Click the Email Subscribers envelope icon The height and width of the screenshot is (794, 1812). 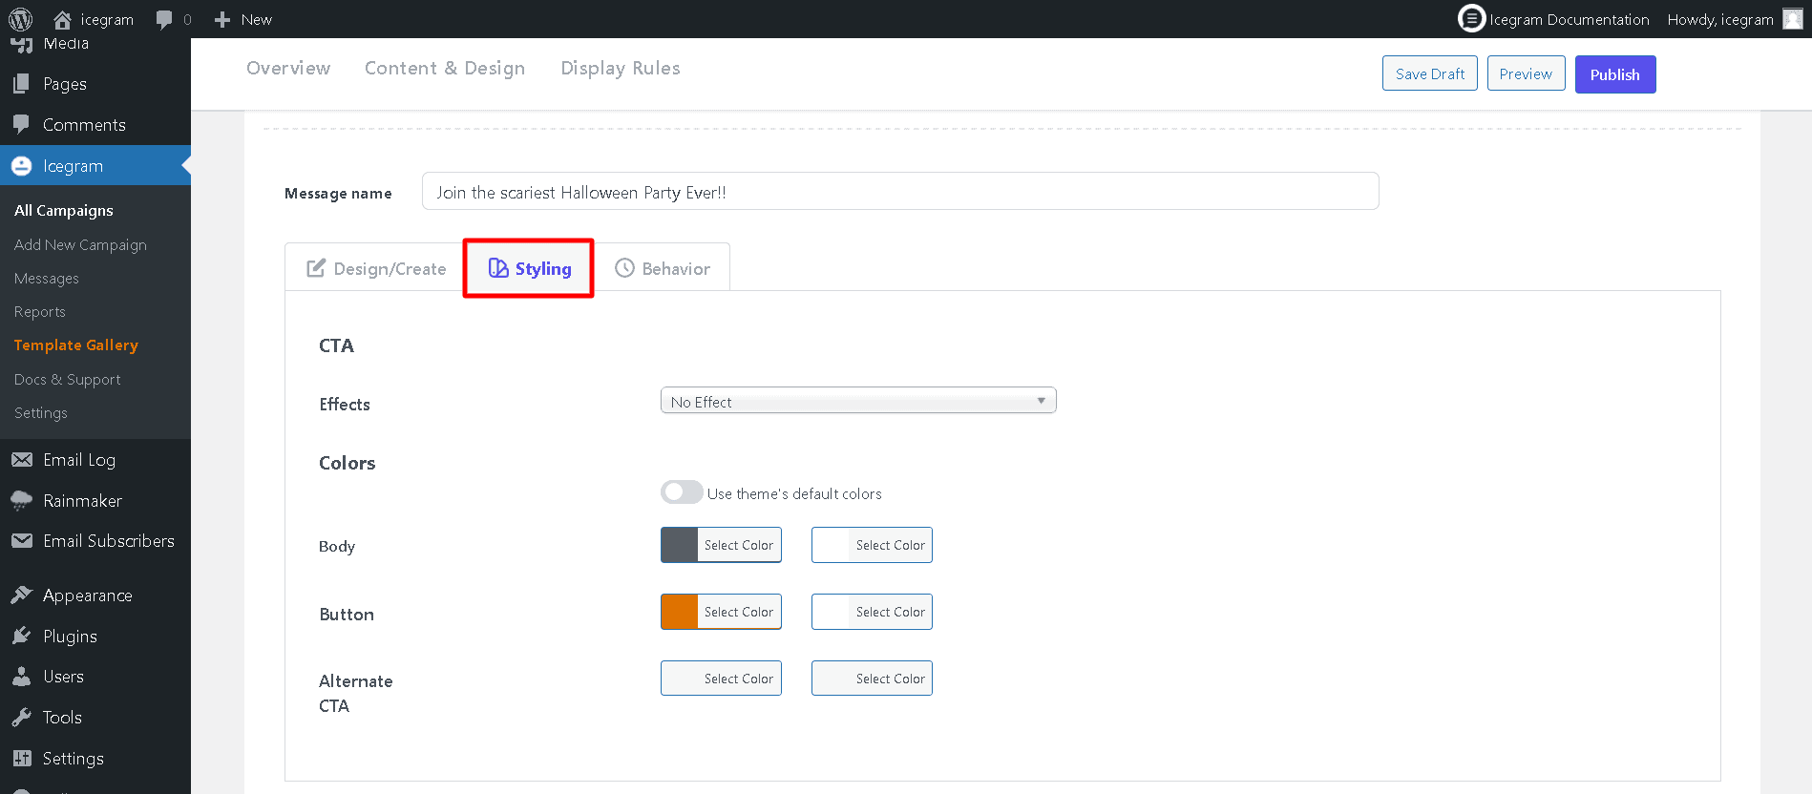(21, 541)
